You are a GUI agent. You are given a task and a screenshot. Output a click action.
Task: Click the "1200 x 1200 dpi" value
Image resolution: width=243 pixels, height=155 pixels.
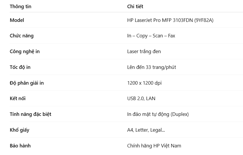[x=144, y=83]
